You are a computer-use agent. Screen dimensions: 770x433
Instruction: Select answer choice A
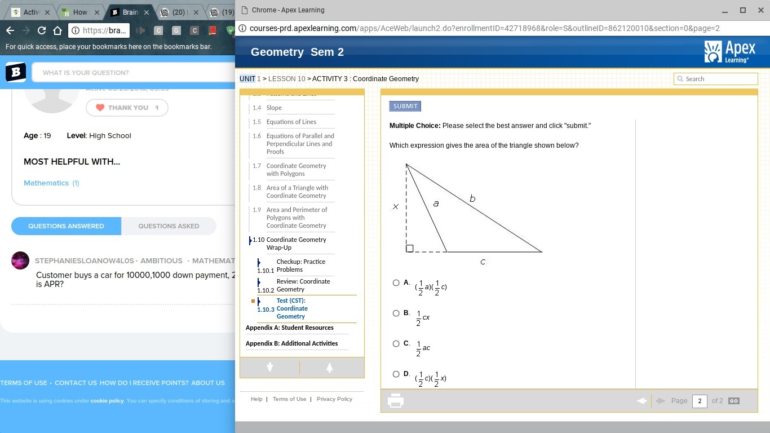[x=396, y=282]
